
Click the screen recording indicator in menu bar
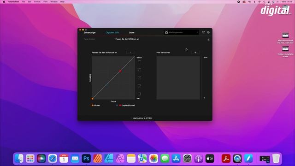click(x=239, y=2)
